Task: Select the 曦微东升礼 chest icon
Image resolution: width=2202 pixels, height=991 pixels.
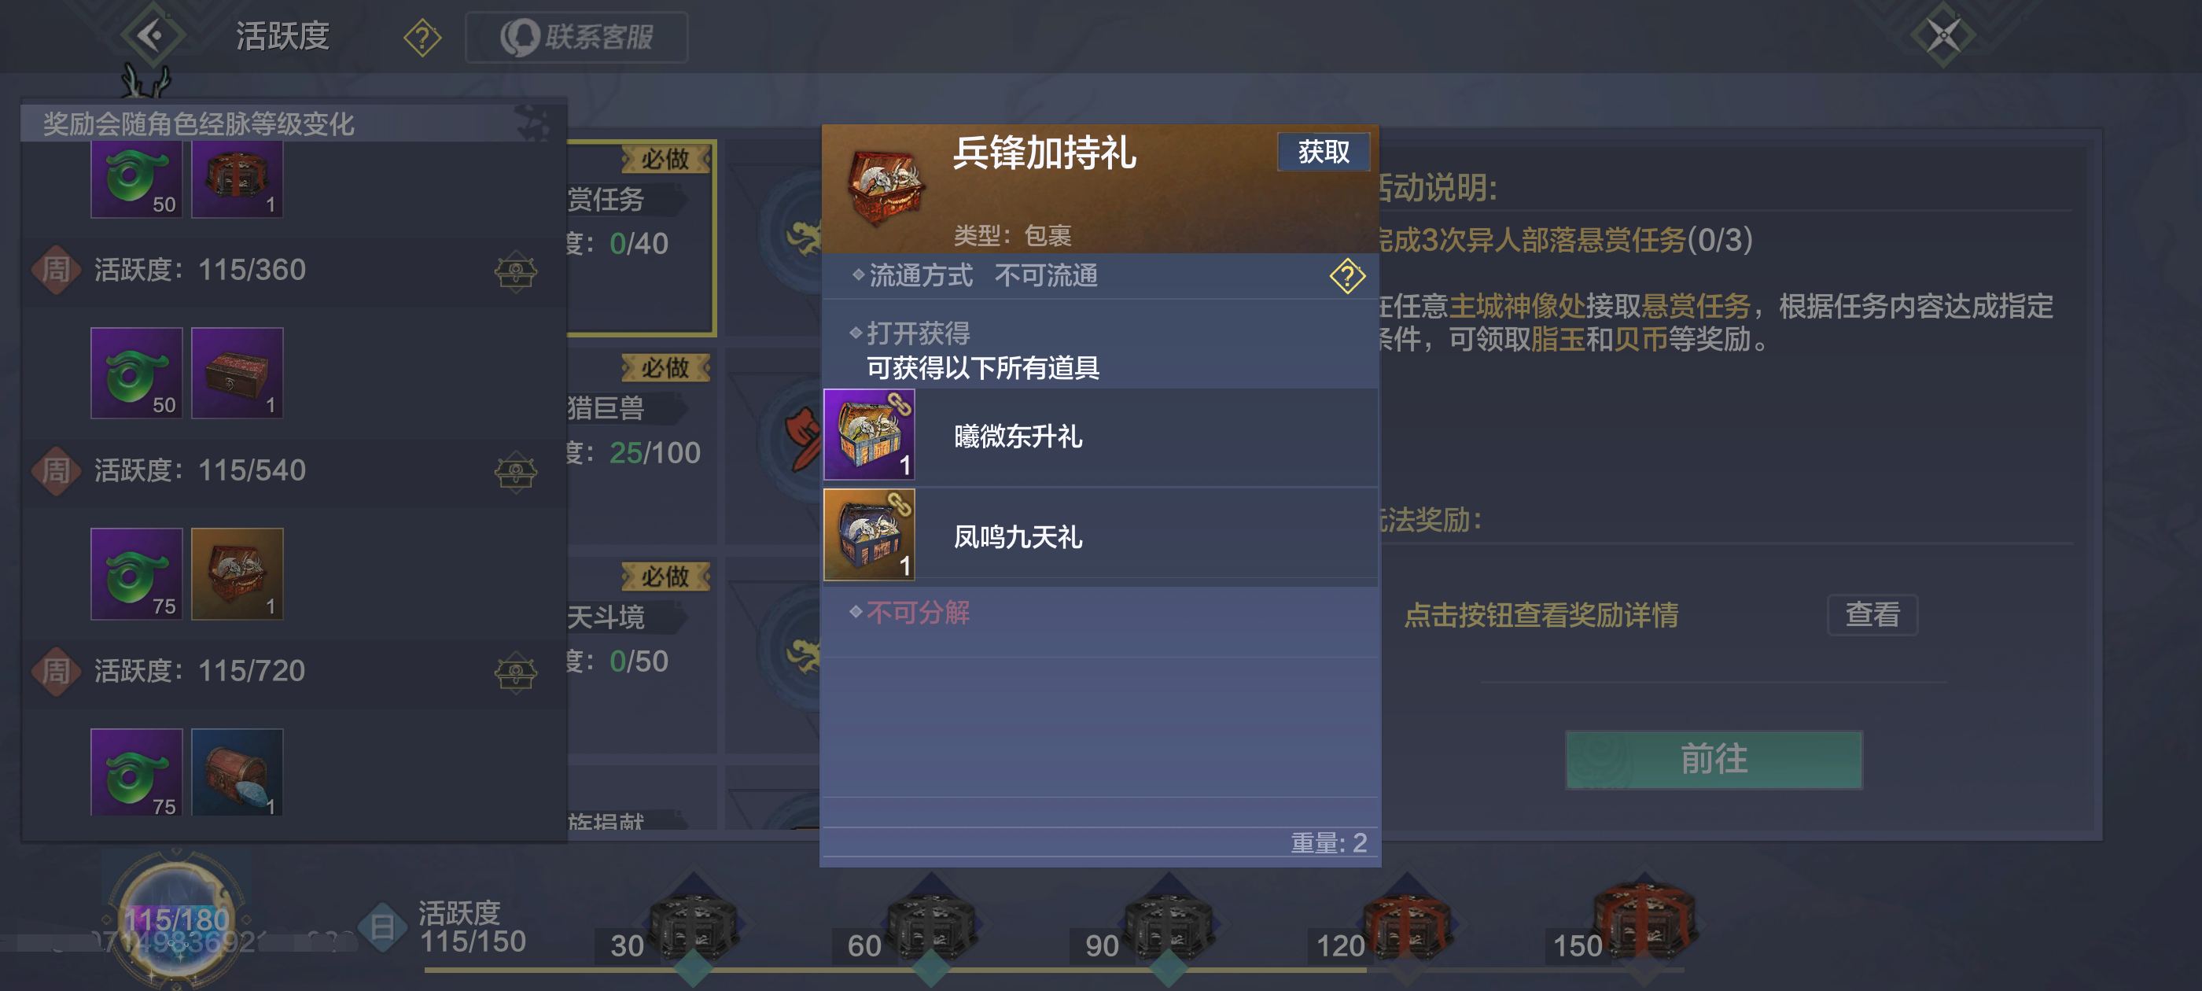Action: point(869,434)
